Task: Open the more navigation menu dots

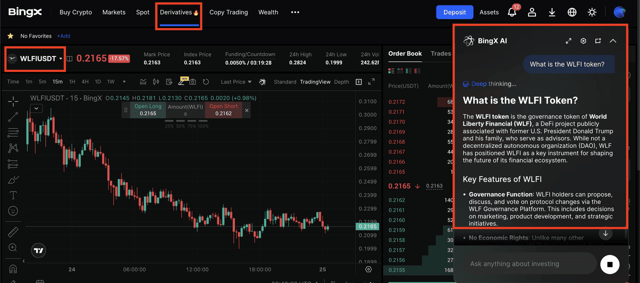Action: tap(295, 12)
